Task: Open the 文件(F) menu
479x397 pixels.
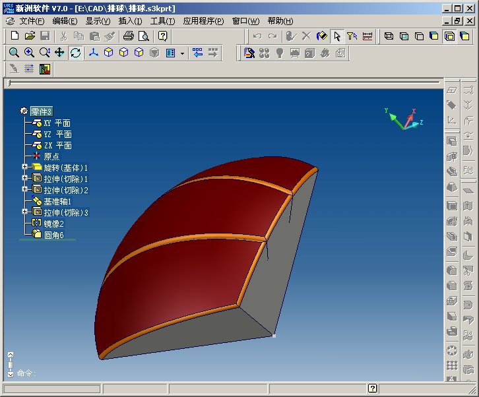Action: point(32,21)
